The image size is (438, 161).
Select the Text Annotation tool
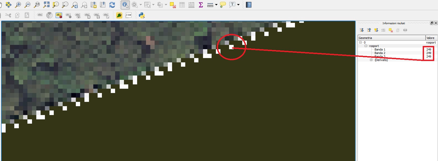(x=232, y=5)
